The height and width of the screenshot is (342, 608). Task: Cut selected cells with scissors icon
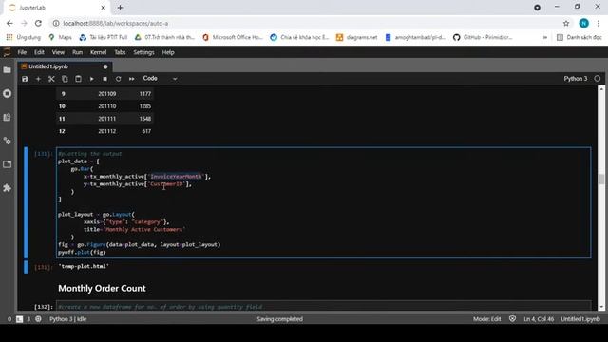(x=51, y=79)
